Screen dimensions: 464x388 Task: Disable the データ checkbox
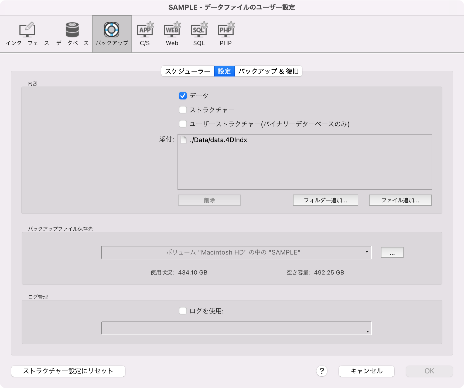coord(183,96)
